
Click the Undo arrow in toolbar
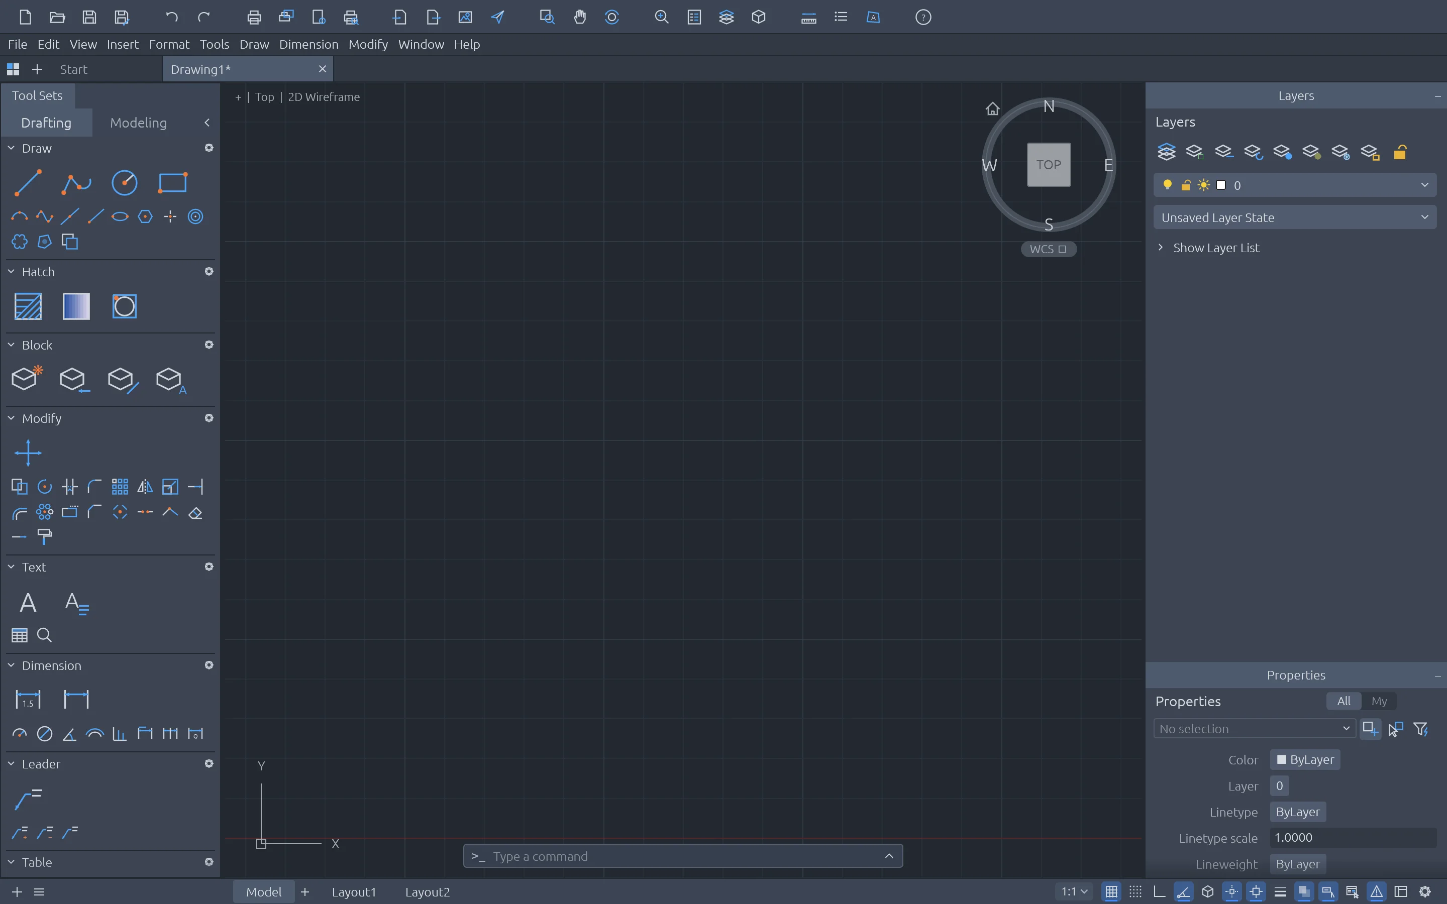(x=172, y=17)
